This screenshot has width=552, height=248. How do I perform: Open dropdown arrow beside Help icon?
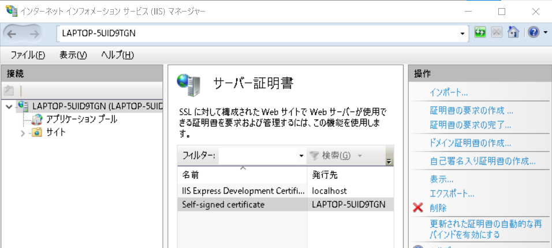[545, 33]
